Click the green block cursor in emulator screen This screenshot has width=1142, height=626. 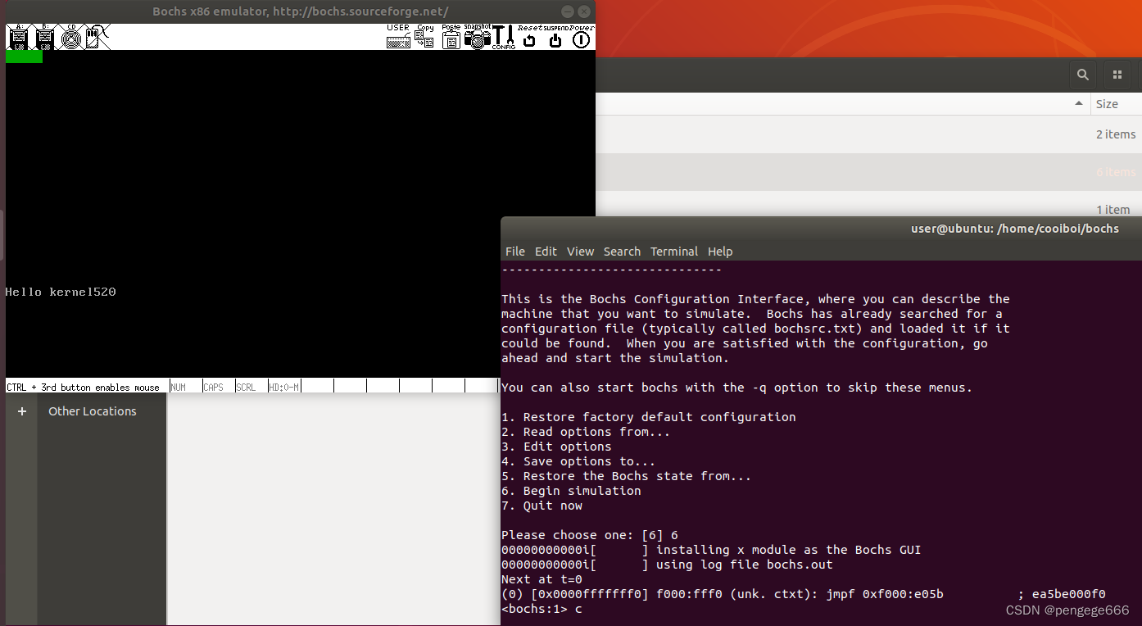pos(24,57)
